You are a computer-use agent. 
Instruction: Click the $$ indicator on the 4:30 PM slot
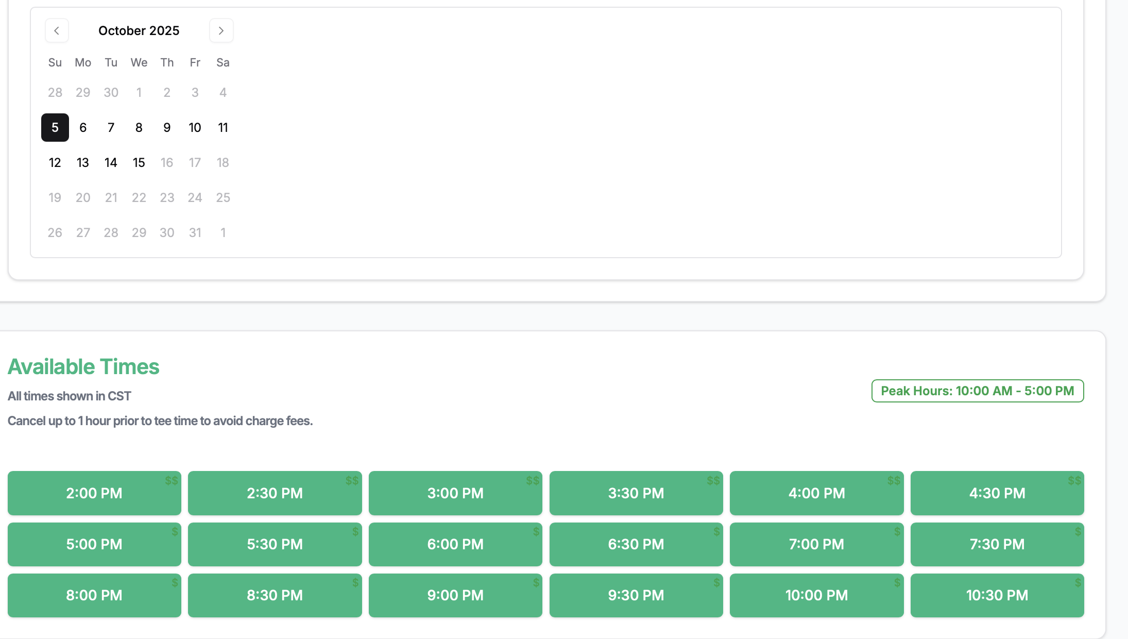(1075, 481)
